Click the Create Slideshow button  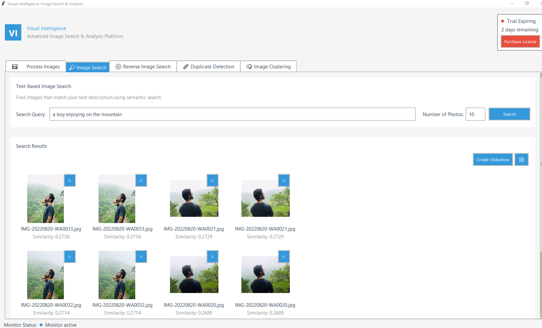(493, 160)
